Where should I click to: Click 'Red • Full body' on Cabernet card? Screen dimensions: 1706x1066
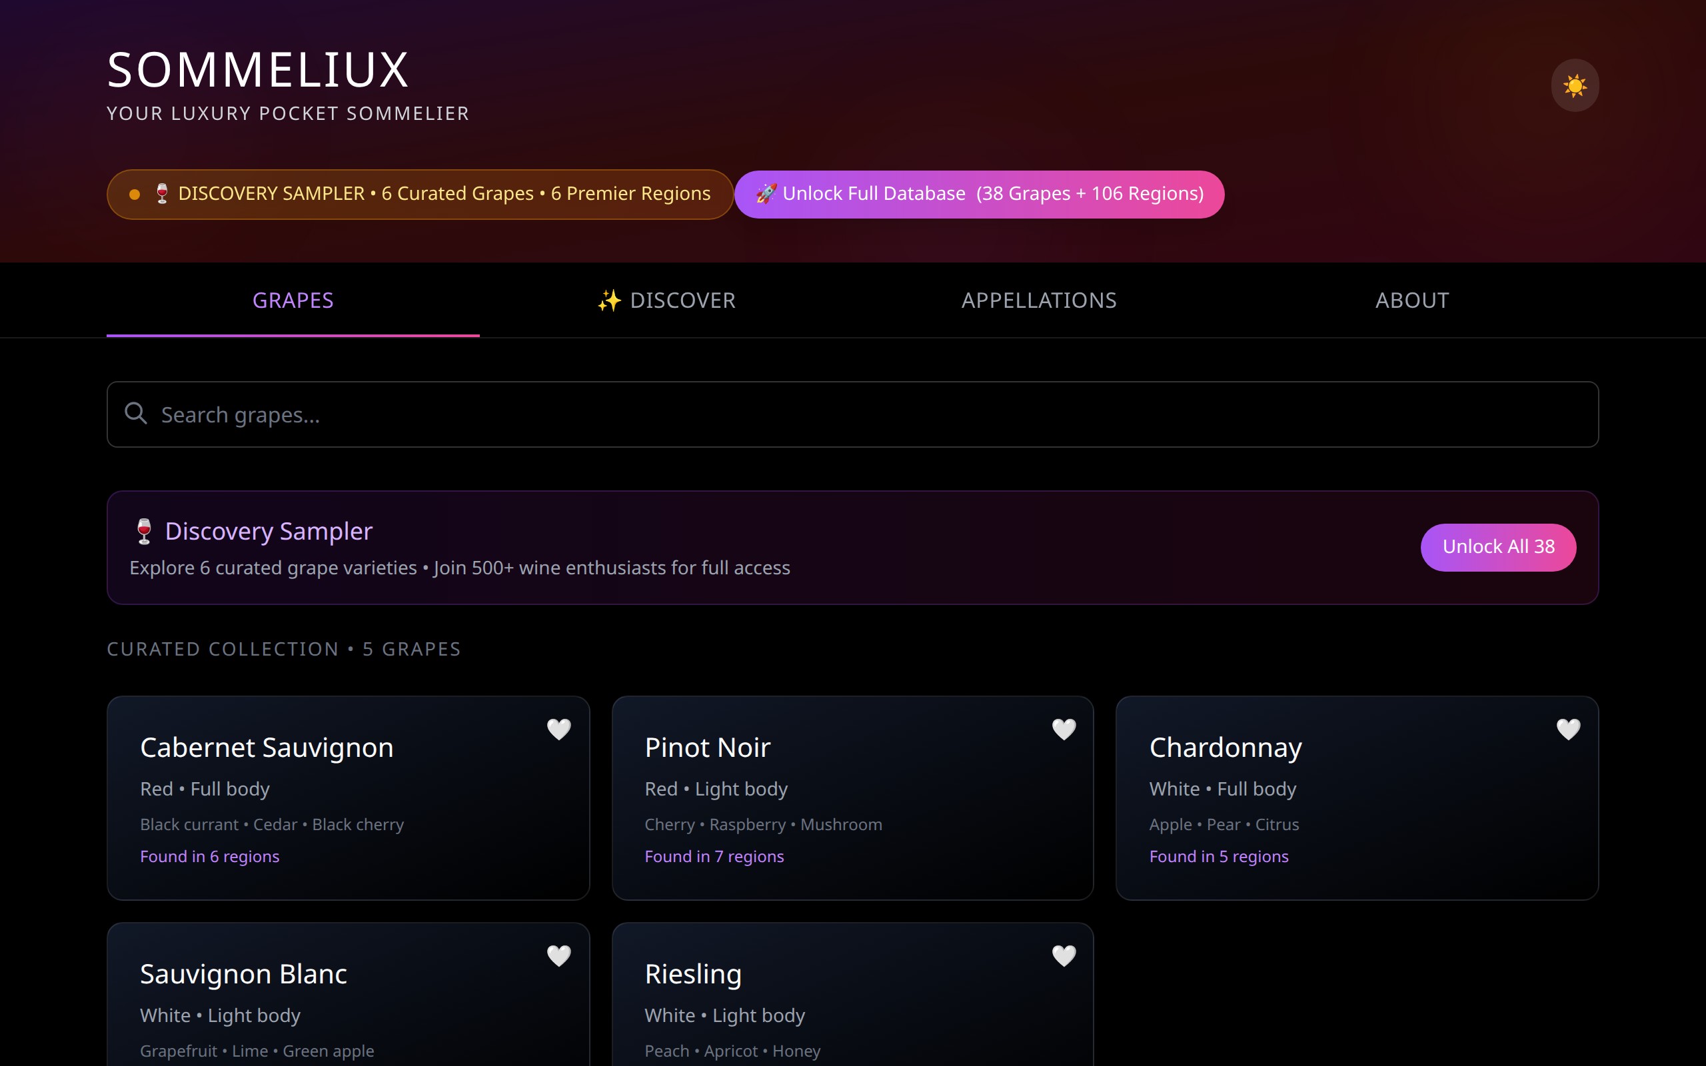pyautogui.click(x=205, y=789)
